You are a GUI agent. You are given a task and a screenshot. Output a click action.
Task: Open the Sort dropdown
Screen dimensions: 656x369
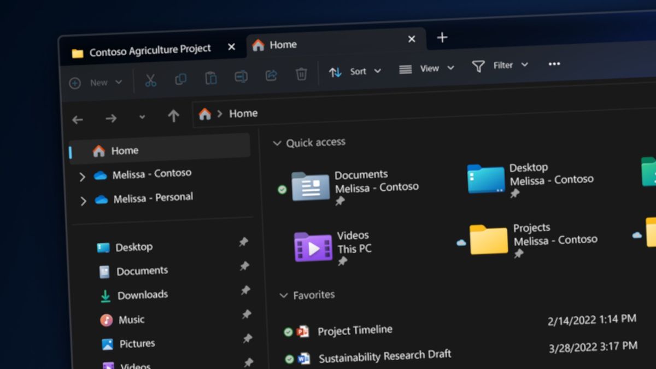[355, 72]
